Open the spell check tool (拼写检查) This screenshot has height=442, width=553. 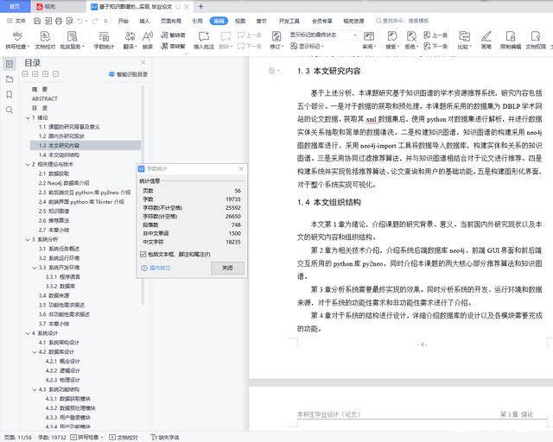[x=16, y=40]
